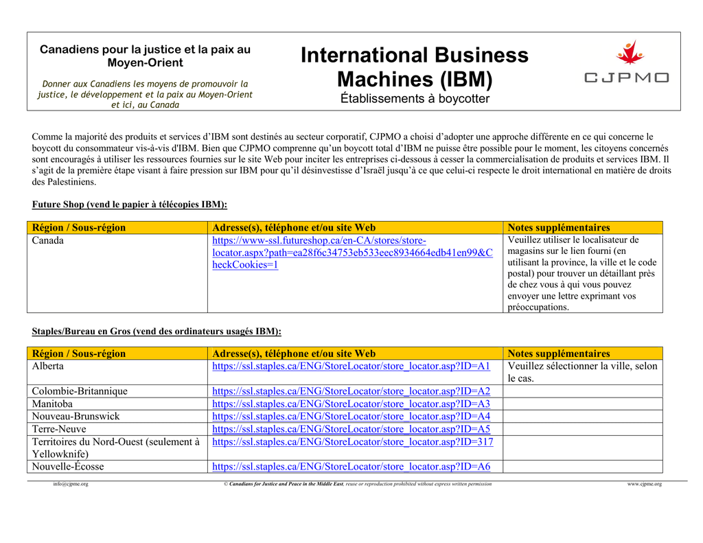Open the Terre-Neuve store locator link ID=A5
This screenshot has height=543, width=703.
pos(351,428)
